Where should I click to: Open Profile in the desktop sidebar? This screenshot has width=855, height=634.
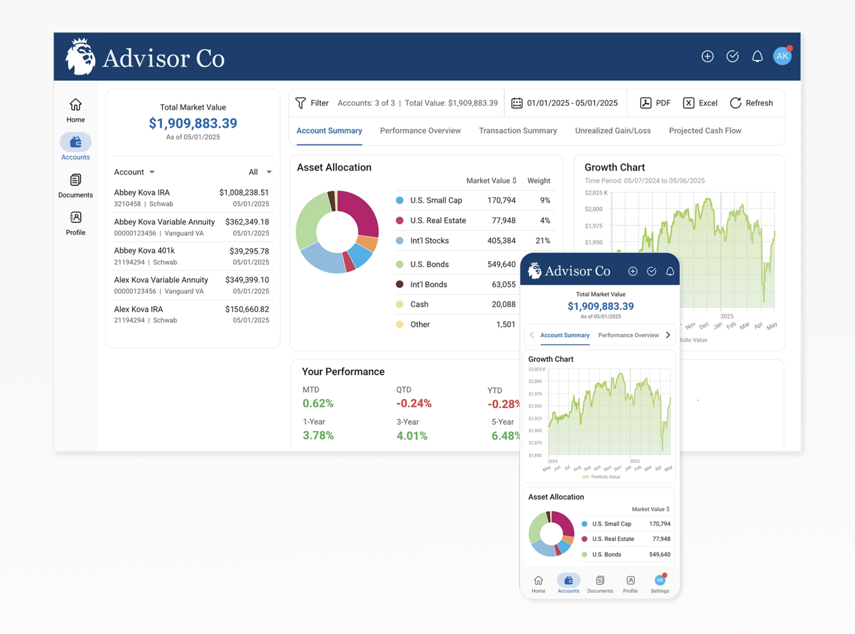tap(76, 223)
